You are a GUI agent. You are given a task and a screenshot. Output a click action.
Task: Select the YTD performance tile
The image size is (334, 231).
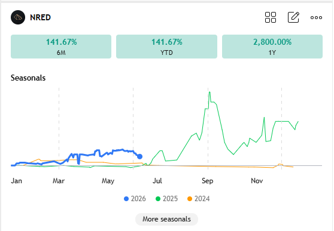(x=166, y=47)
